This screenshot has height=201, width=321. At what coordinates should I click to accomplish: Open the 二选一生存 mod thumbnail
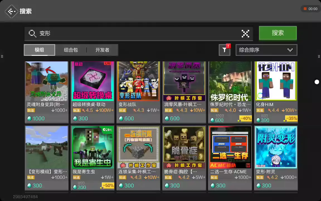tap(230, 147)
